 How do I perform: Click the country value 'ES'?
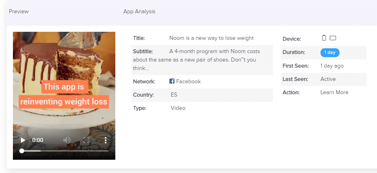[x=174, y=95]
